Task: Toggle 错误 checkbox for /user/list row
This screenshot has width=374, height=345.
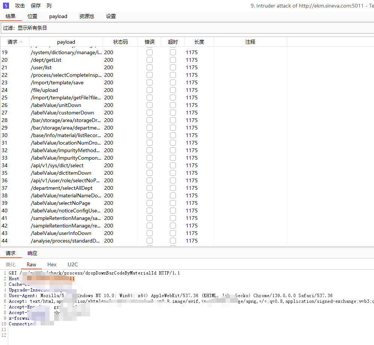Action: (150, 67)
